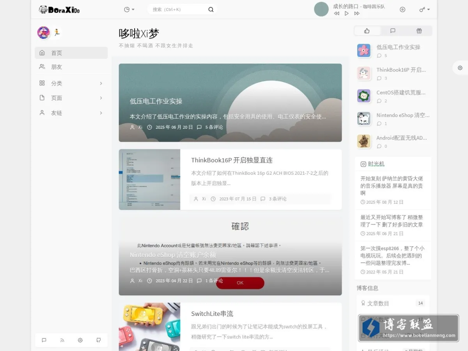Skip to previous music track

pyautogui.click(x=337, y=13)
